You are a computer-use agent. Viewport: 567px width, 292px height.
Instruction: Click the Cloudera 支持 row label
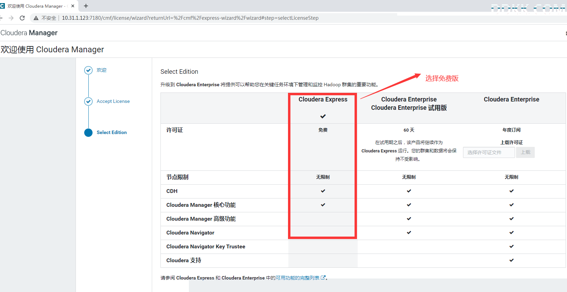(x=184, y=260)
